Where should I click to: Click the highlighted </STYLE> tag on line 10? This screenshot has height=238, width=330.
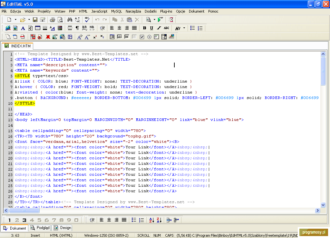[25, 103]
